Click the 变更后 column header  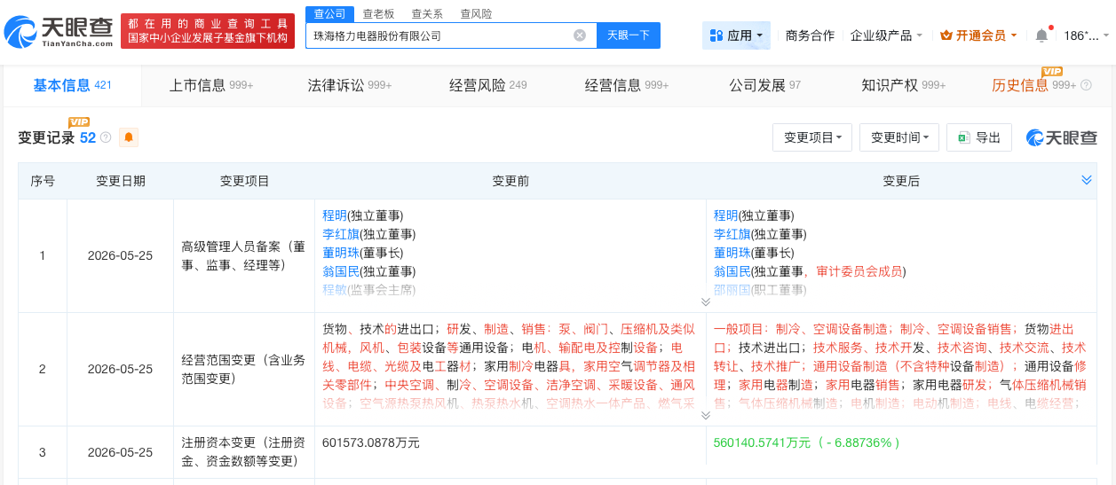901,181
